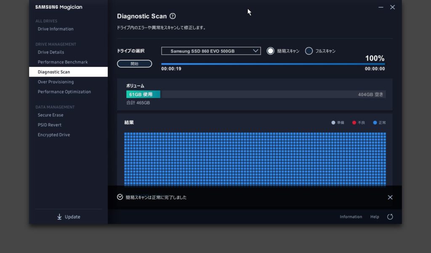Click the refresh icon in the footer

tap(390, 217)
